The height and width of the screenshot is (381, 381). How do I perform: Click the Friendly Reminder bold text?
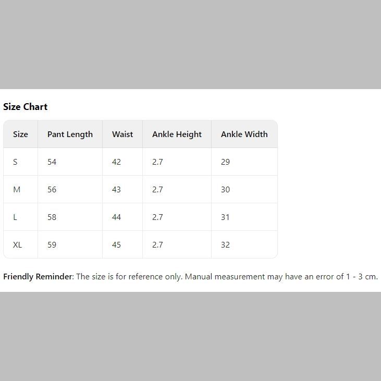point(37,277)
